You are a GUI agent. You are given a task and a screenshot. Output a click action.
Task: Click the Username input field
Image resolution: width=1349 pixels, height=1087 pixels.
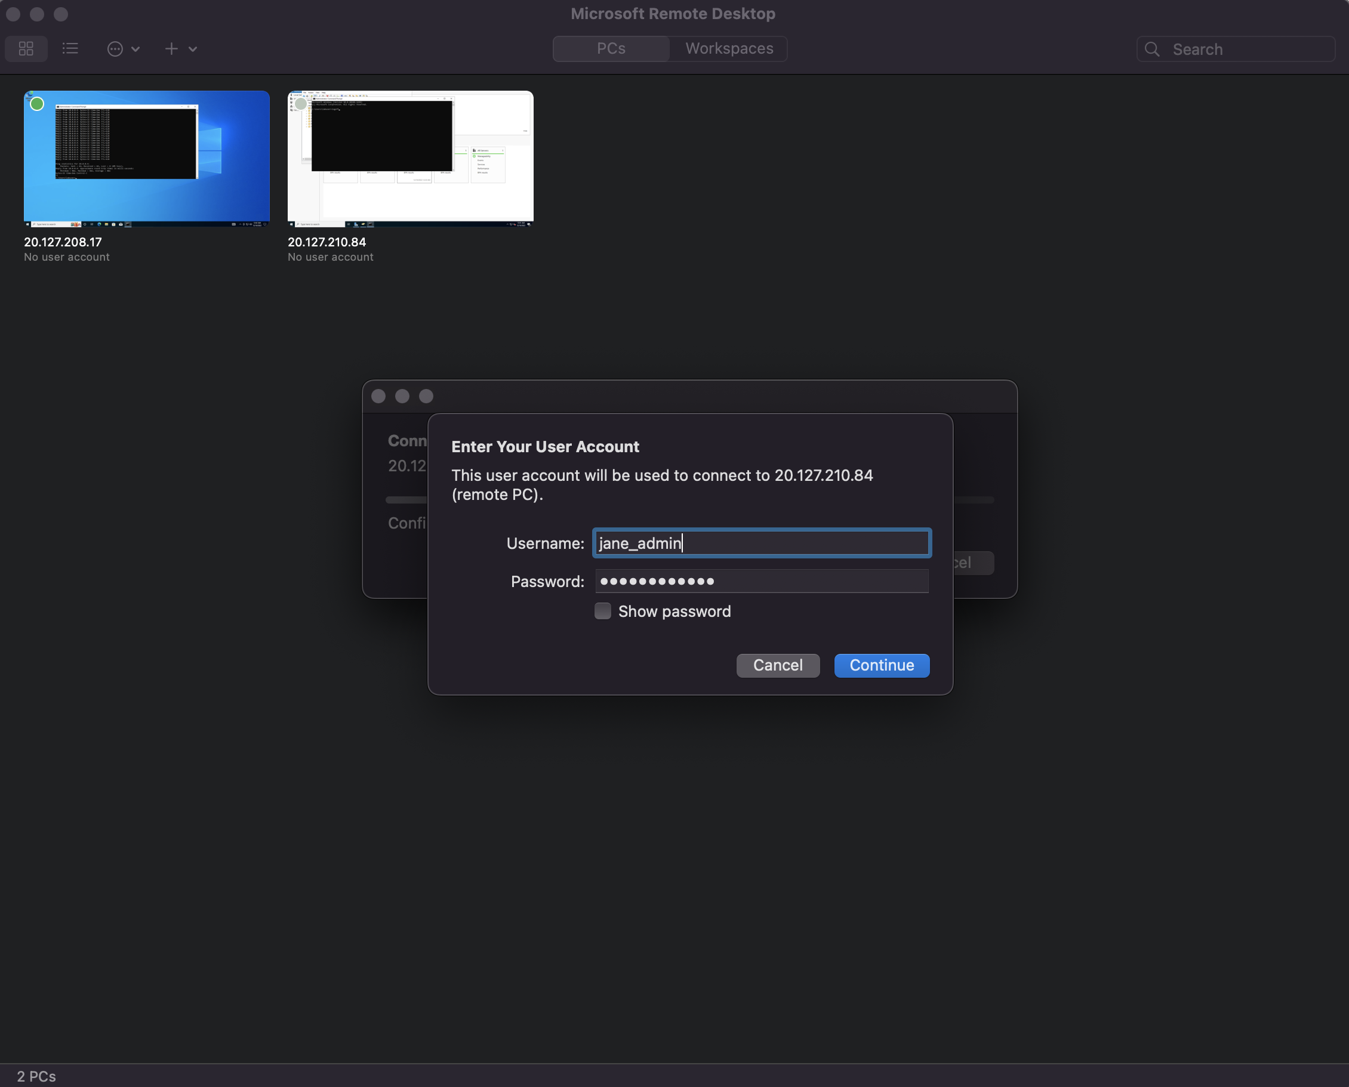pos(762,543)
